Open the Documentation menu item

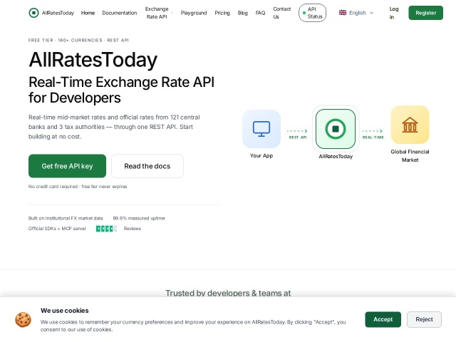[120, 13]
